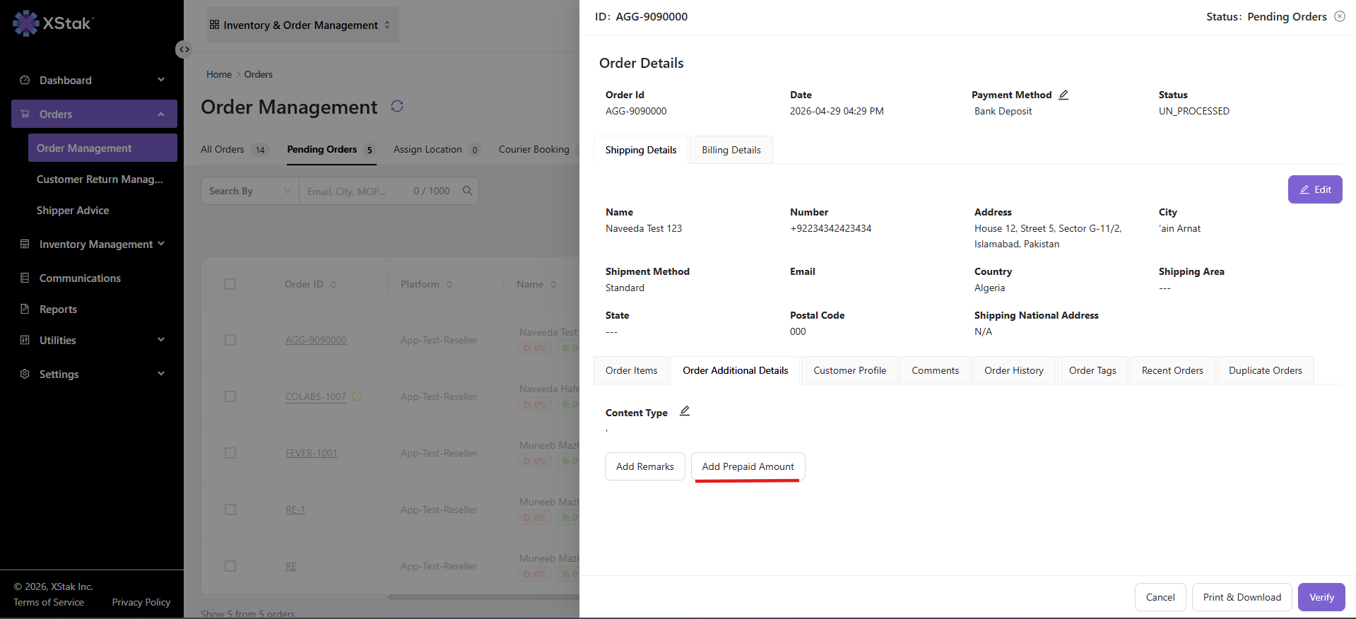
Task: Open the Search By dropdown
Action: click(250, 191)
